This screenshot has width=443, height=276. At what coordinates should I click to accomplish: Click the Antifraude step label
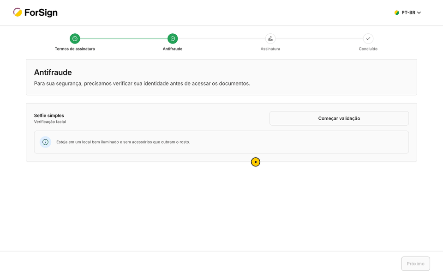(x=173, y=49)
